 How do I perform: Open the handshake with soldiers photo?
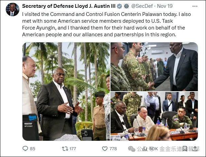tap(154, 67)
